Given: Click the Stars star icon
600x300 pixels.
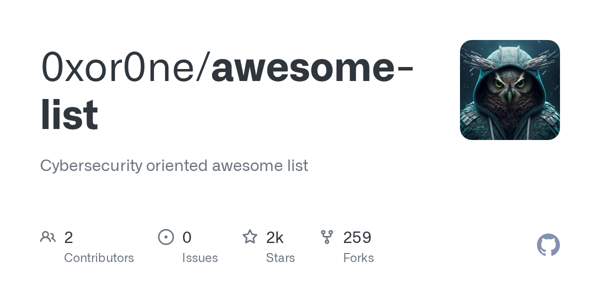Looking at the screenshot, I should [250, 237].
